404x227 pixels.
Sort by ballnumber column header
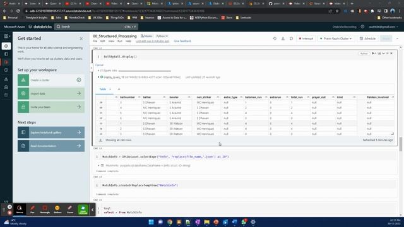coord(128,97)
